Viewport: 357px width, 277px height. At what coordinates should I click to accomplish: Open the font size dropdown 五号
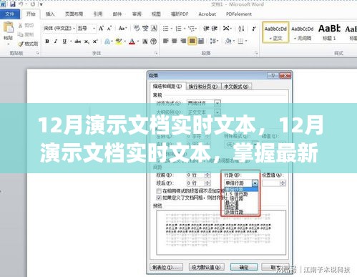pyautogui.click(x=94, y=29)
